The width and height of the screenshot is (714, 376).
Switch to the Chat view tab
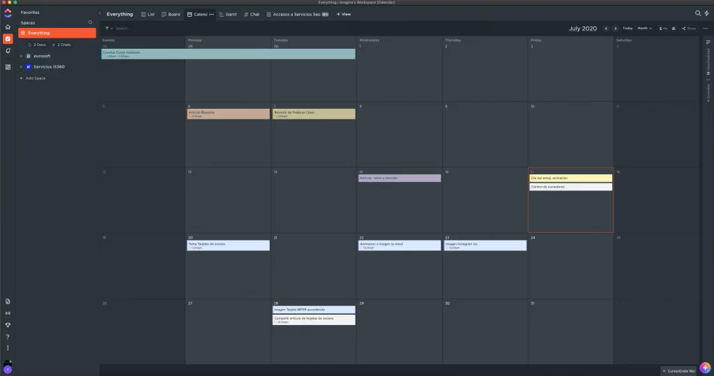251,14
